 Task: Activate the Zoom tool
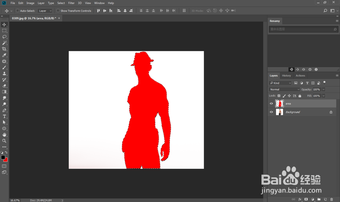pyautogui.click(x=4, y=141)
